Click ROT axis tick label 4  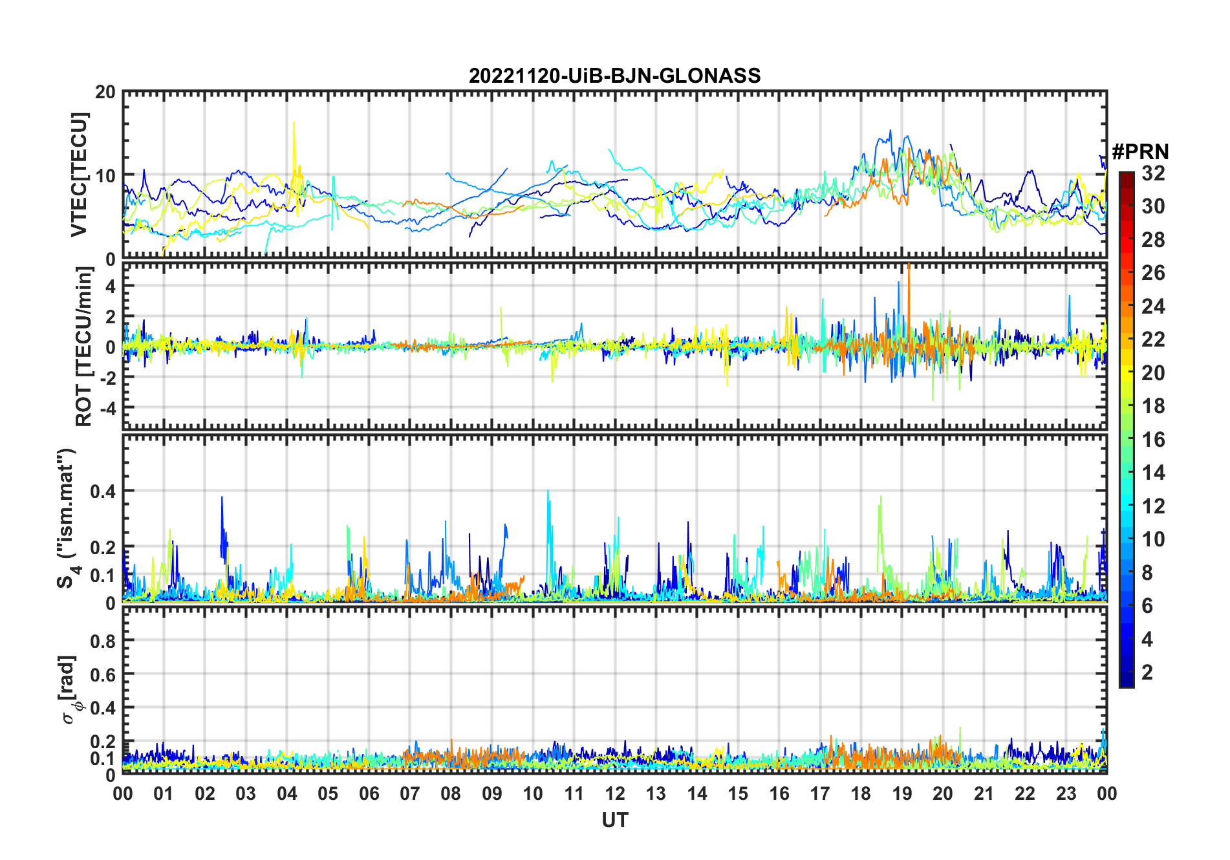point(111,286)
